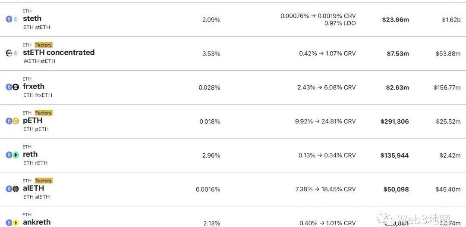Click the frxeth pool token icons
466x227 pixels.
(x=12, y=87)
